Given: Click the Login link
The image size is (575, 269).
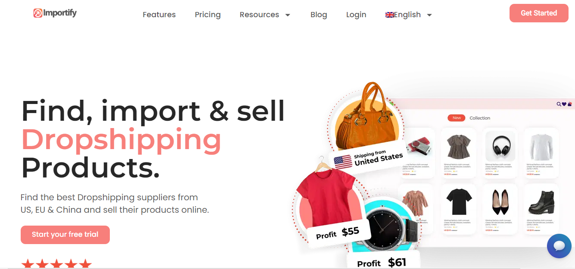Looking at the screenshot, I should pyautogui.click(x=356, y=15).
